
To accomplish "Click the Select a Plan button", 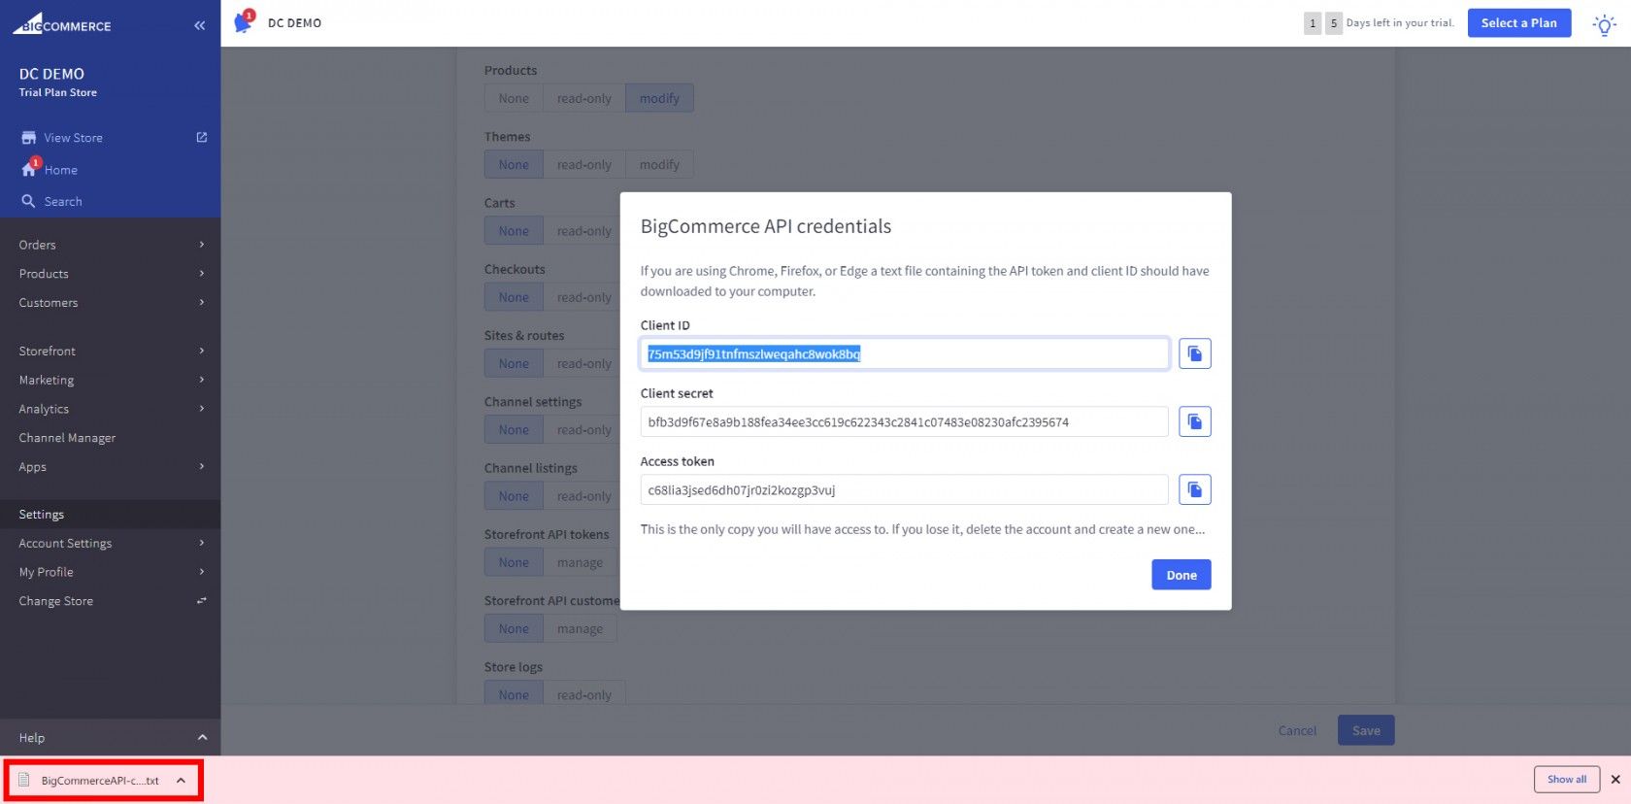I will click(1519, 23).
